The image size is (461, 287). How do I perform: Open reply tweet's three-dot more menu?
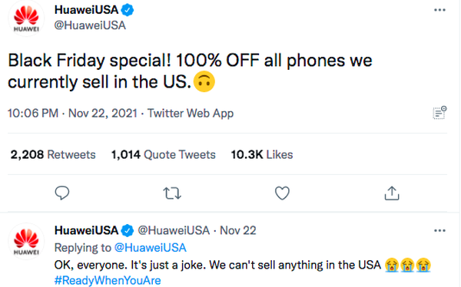tap(439, 231)
